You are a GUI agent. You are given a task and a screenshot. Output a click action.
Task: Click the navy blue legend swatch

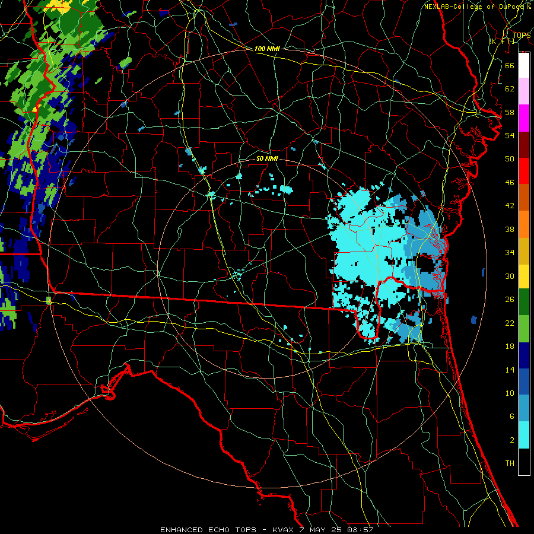[524, 355]
